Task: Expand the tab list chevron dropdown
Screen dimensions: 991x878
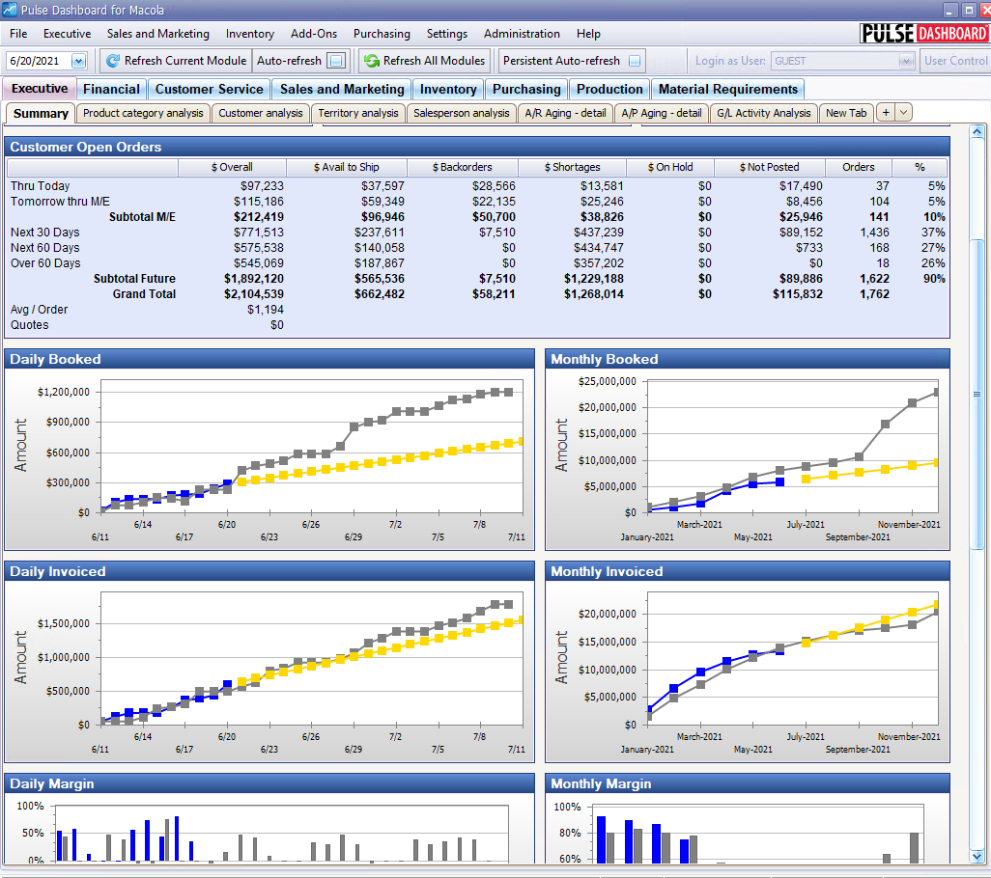Action: tap(903, 113)
